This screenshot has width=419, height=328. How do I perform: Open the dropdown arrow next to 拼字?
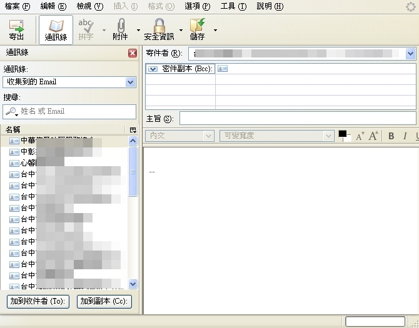(x=104, y=30)
